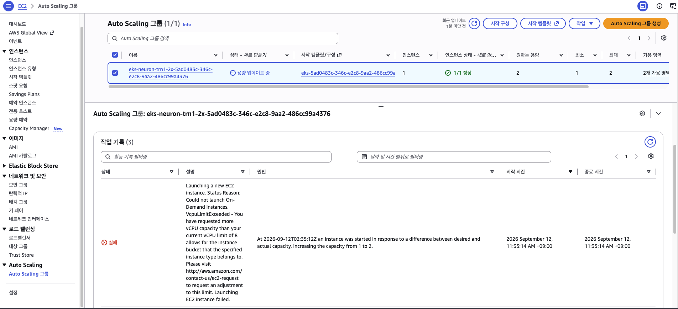This screenshot has height=309, width=678.
Task: Click Auto Scaling 그룹 생성 button
Action: 636,23
